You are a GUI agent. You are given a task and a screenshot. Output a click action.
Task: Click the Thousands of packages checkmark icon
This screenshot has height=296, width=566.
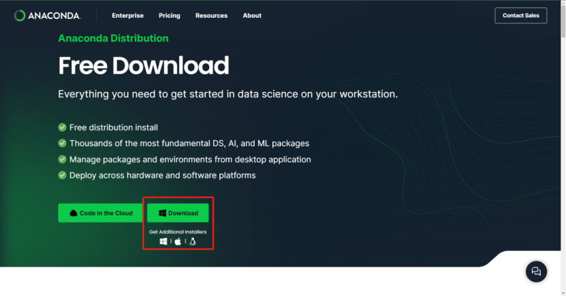pyautogui.click(x=62, y=143)
